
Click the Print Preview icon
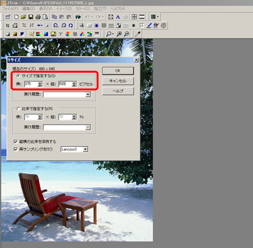[45, 17]
